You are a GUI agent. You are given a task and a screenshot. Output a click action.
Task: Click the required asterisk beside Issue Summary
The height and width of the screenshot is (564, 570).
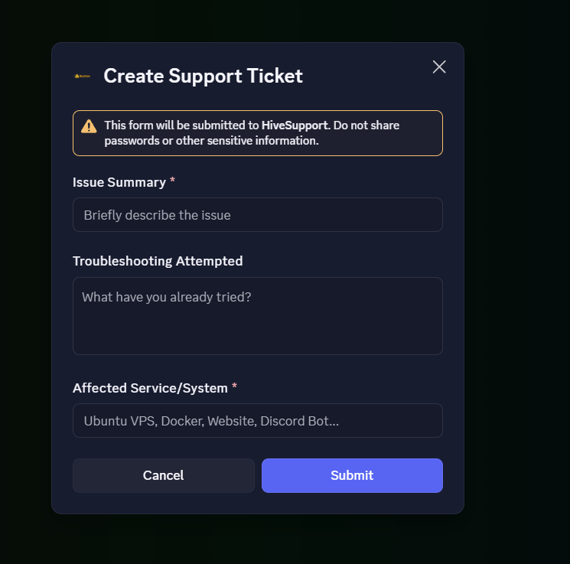pyautogui.click(x=172, y=180)
